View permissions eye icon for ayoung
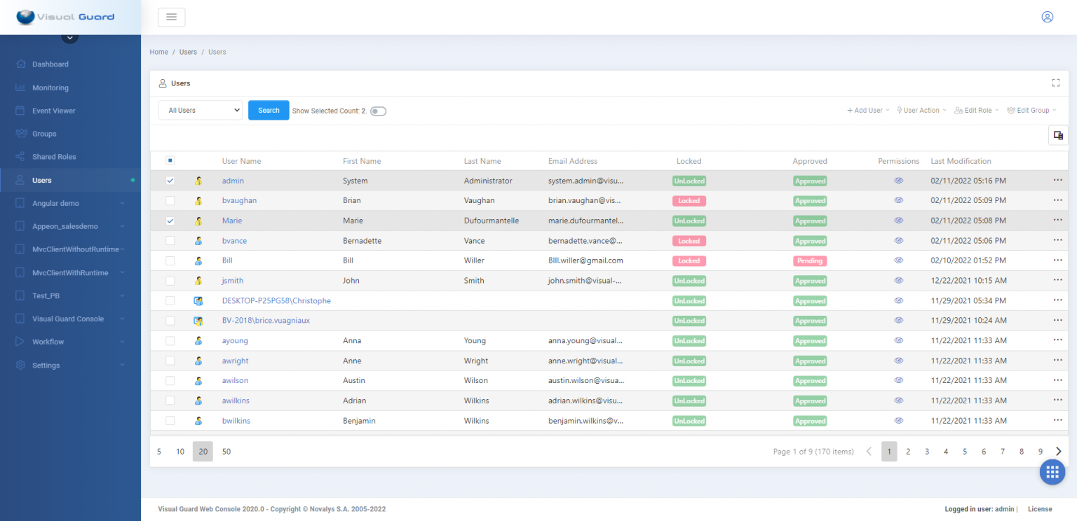Screen dimensions: 1077x521 pos(898,340)
